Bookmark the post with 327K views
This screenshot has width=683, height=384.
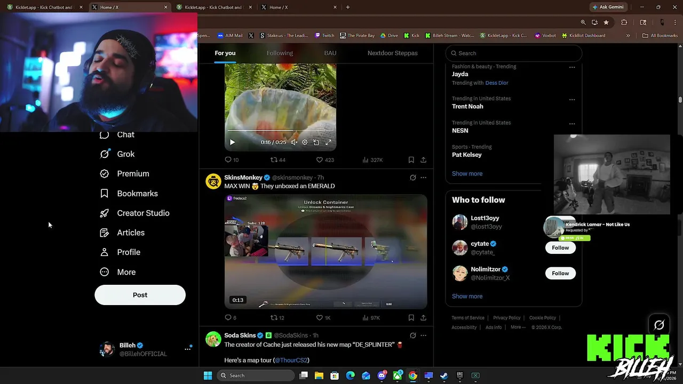coord(411,160)
